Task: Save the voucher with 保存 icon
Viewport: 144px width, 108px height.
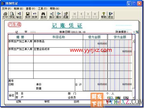Action: 28,15
